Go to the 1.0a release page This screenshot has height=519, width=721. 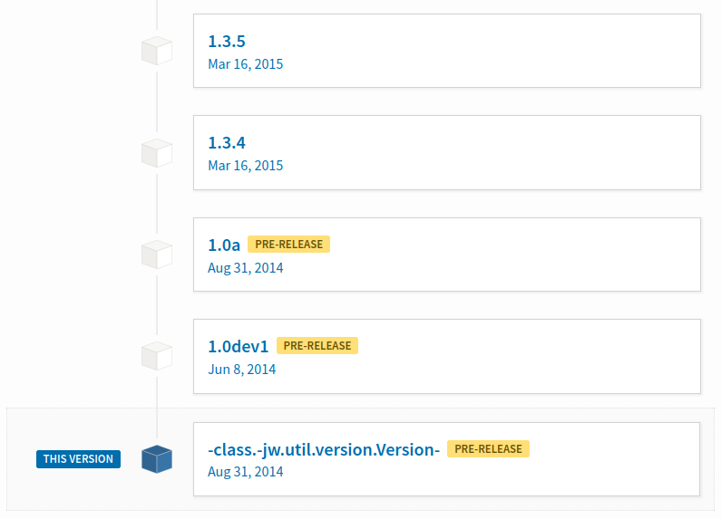tap(224, 245)
